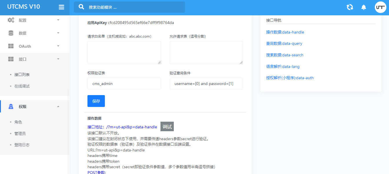Click the search magnifier icon
The image size is (389, 174).
click(82, 7)
